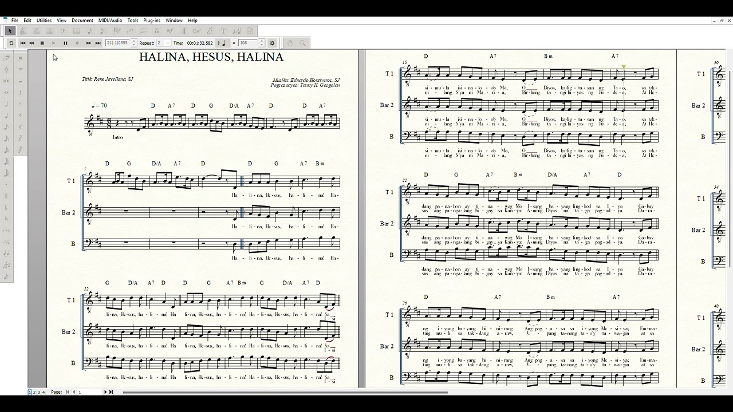Select the Simple Entry tool
Screen dimensions: 733x412
pyautogui.click(x=90, y=31)
